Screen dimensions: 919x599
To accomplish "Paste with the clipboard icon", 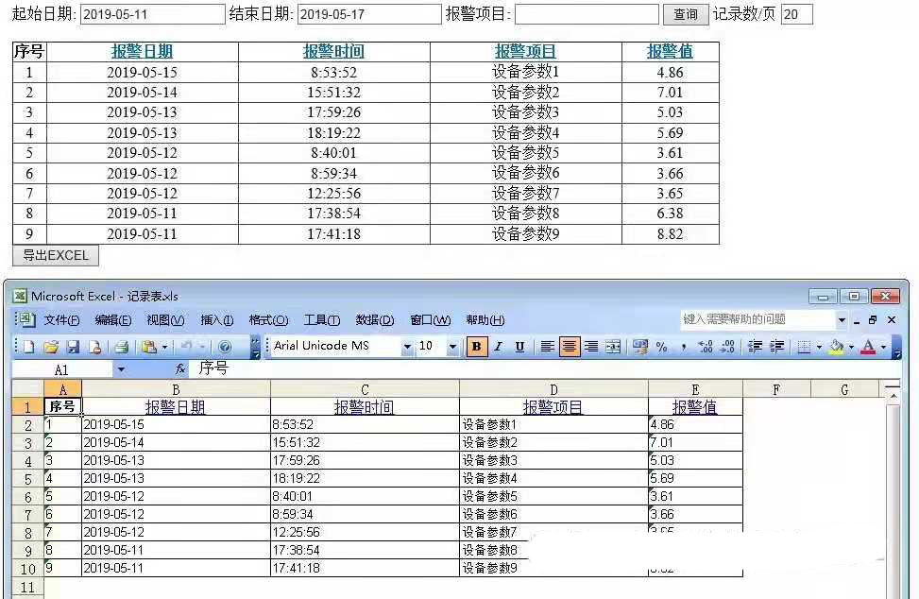I will (x=149, y=347).
